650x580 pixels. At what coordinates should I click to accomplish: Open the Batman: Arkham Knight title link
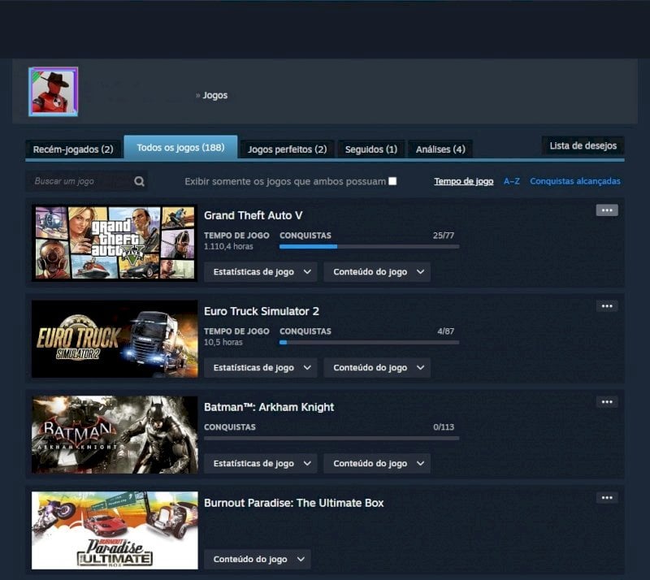pyautogui.click(x=269, y=407)
